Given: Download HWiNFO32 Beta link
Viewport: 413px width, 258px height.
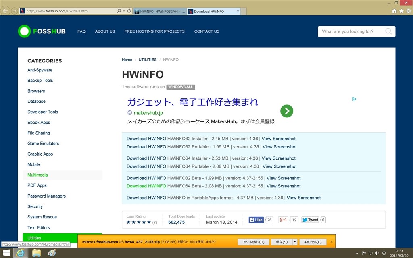Looking at the screenshot, I should pos(146,178).
